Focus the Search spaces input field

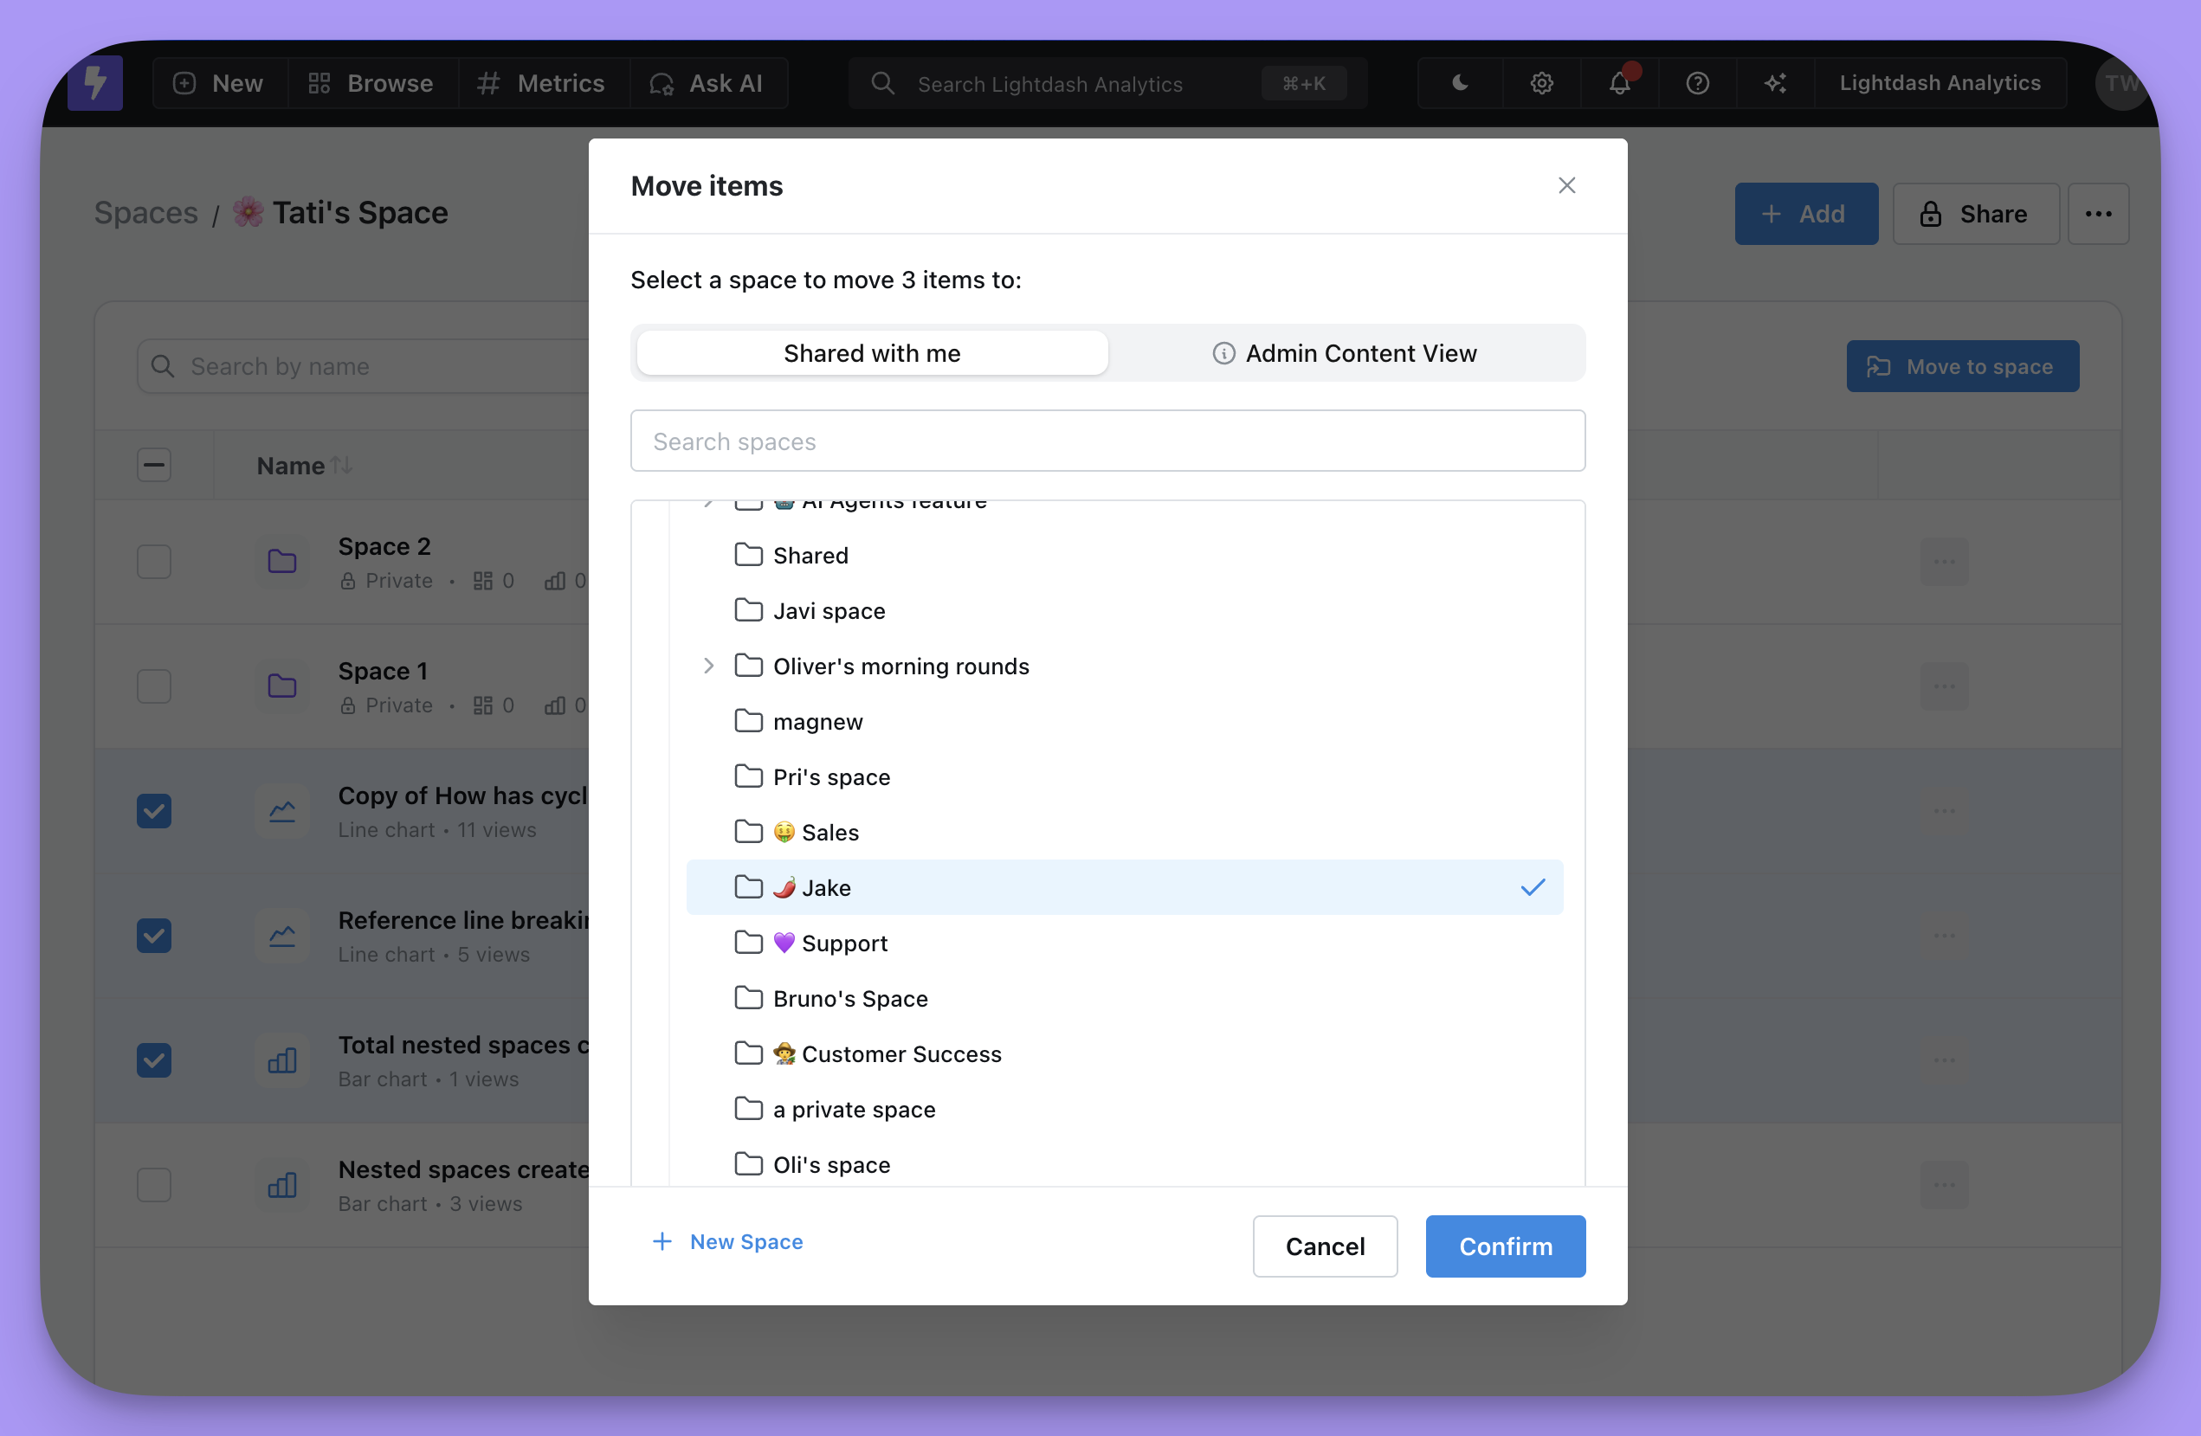coord(1107,441)
